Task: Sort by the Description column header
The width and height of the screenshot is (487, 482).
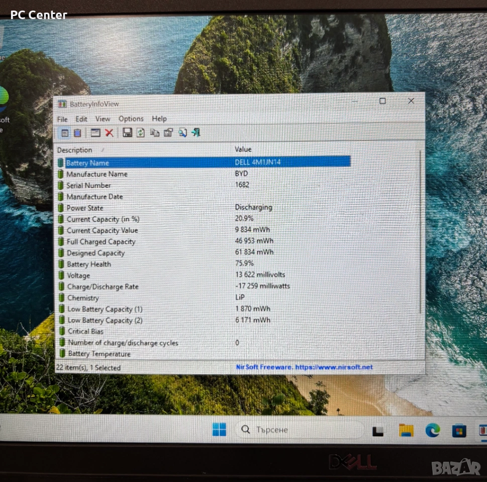Action: click(x=75, y=150)
